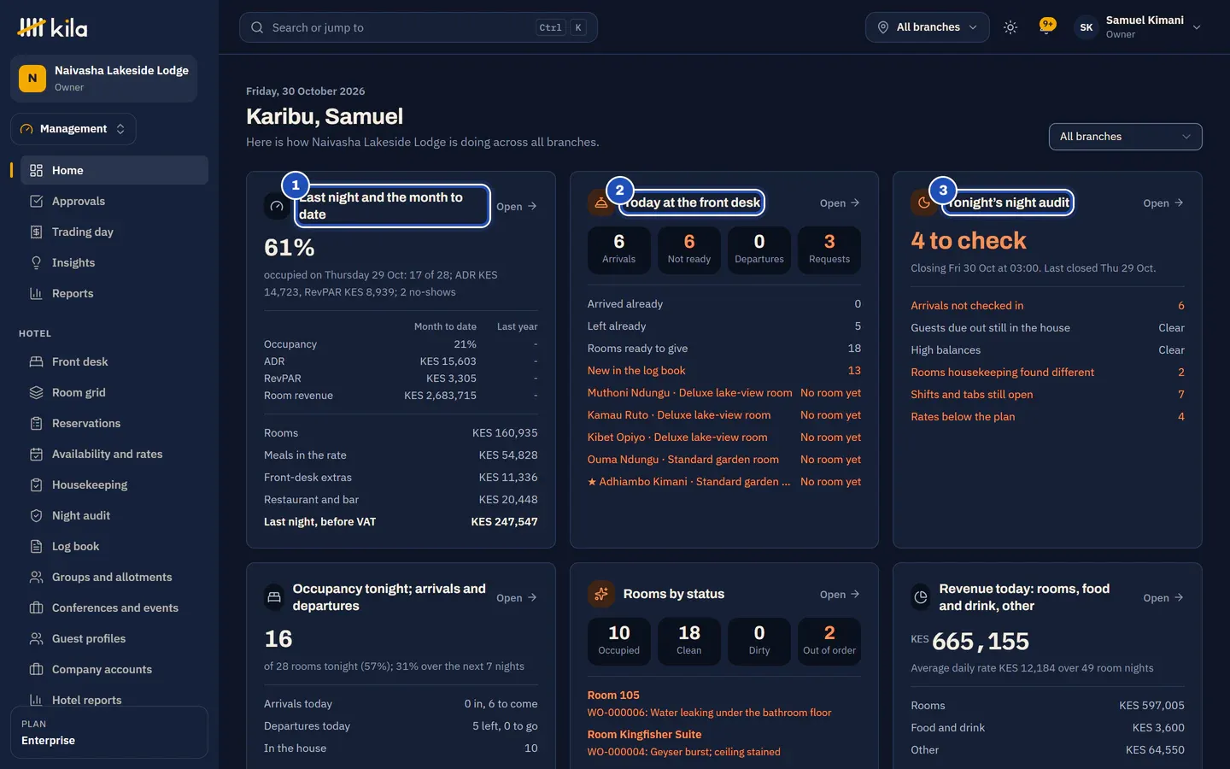Click the Company accounts briefcase icon
Viewport: 1230px width, 769px height.
[36, 669]
